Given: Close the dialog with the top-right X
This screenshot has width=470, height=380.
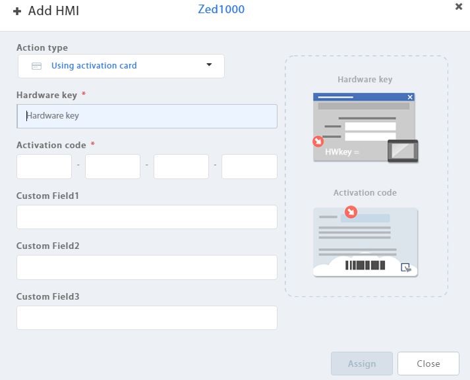Looking at the screenshot, I should [x=459, y=7].
